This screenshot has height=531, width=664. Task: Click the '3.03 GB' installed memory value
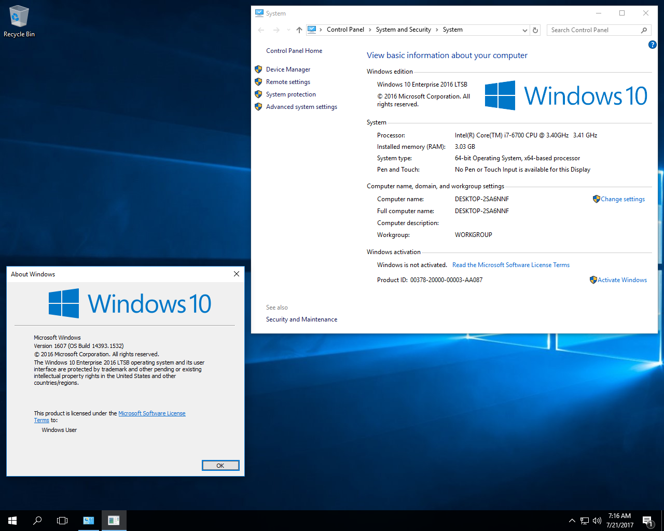465,147
